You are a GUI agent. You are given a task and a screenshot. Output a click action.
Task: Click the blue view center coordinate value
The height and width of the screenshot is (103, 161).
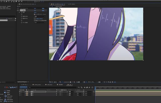[x=39, y=19]
